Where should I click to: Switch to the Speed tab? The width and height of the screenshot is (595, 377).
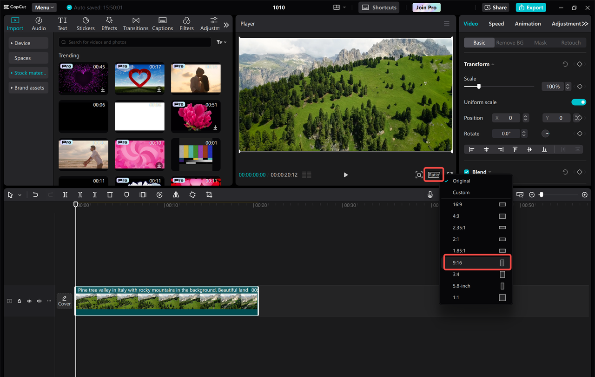coord(496,23)
